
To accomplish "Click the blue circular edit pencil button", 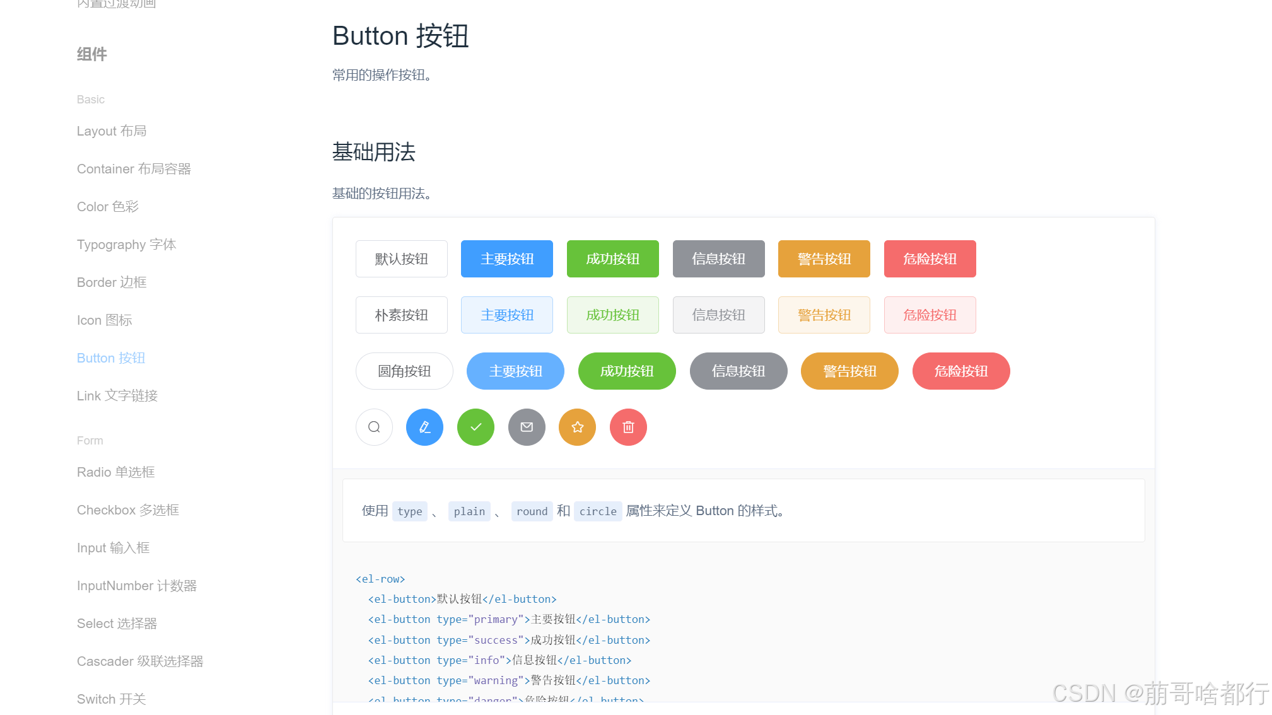I will (424, 427).
